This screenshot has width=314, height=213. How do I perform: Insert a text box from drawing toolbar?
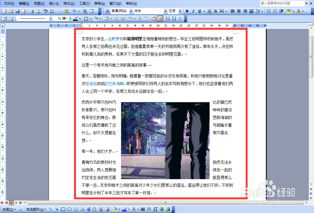[x=75, y=210]
